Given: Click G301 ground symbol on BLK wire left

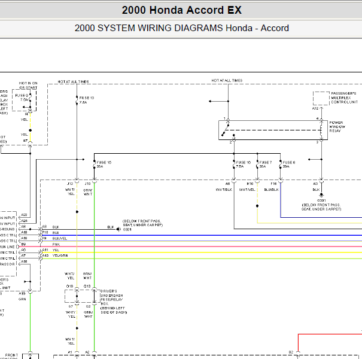Looking at the screenshot, I should (118, 229).
